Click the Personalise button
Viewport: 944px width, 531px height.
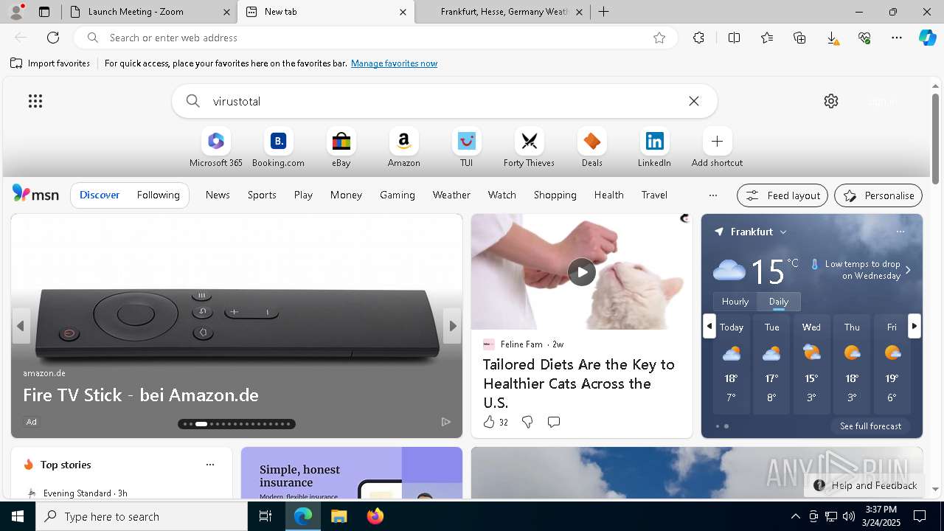(x=878, y=195)
